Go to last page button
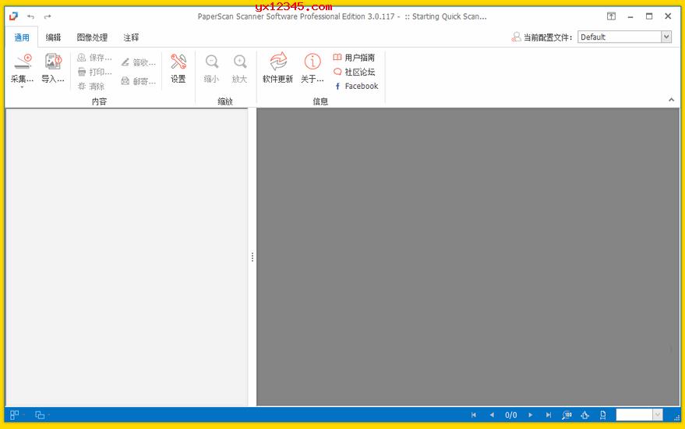 [549, 414]
